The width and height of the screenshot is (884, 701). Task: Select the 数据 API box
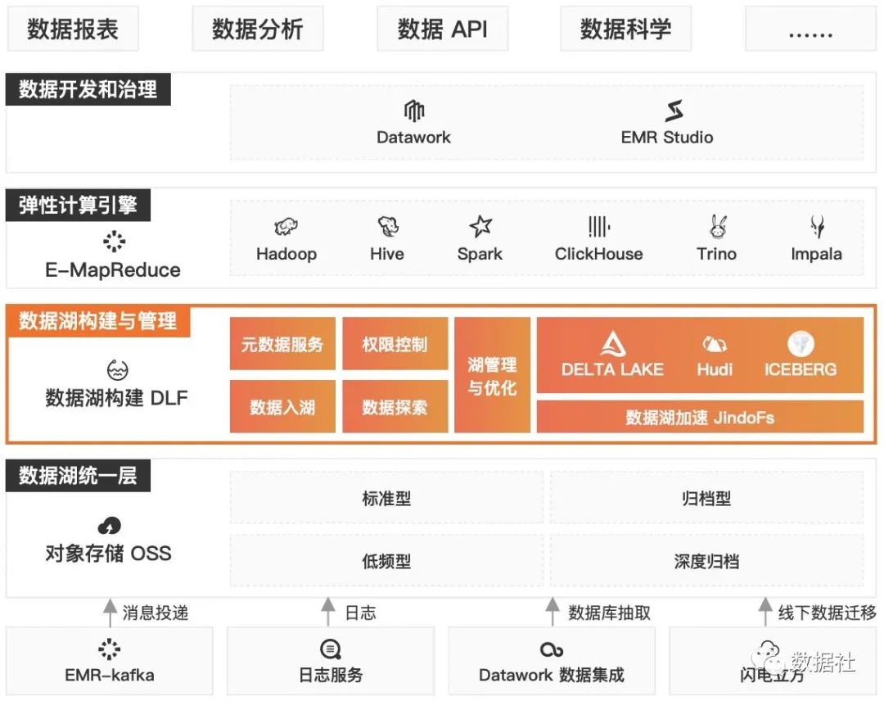point(443,29)
